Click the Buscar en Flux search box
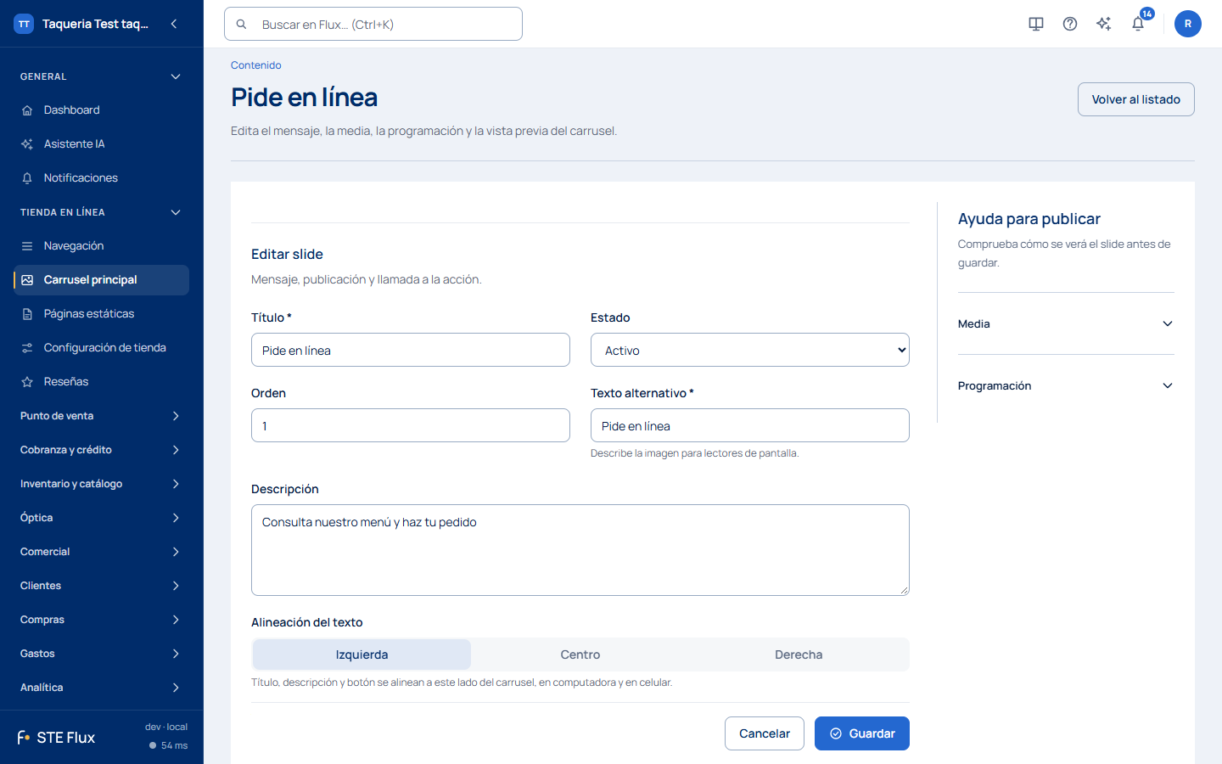1222x764 pixels. pyautogui.click(x=373, y=24)
